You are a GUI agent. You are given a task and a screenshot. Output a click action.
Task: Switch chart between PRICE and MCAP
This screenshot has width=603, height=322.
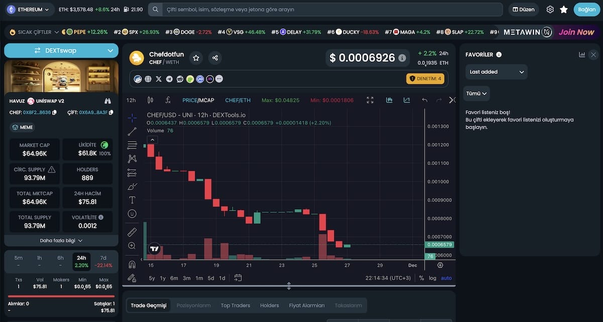click(x=198, y=100)
